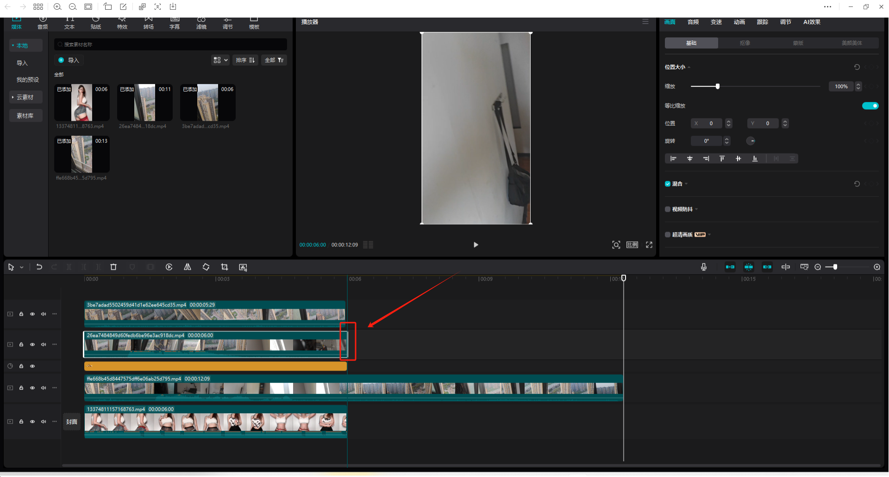
Task: Toggle main track magnet icon
Action: (730, 267)
